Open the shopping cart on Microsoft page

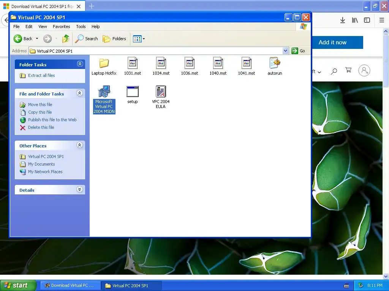348,70
